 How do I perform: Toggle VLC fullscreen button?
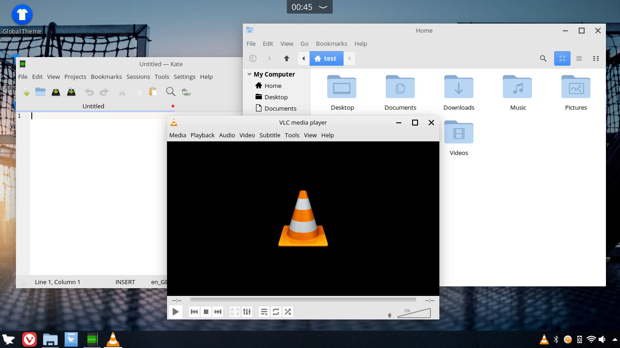click(x=235, y=312)
